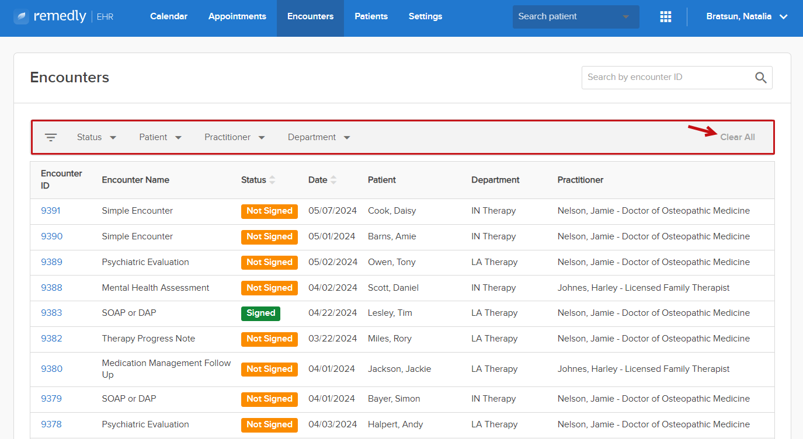
Task: Click date 04/22/2024
Action: point(332,313)
